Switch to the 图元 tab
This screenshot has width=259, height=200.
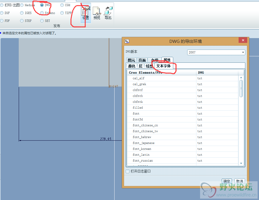(x=132, y=60)
